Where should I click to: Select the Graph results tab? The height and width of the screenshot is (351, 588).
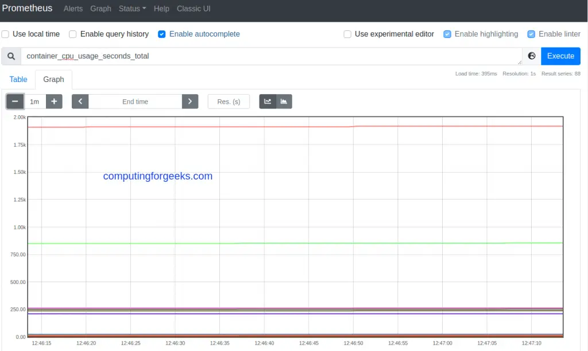(x=53, y=79)
